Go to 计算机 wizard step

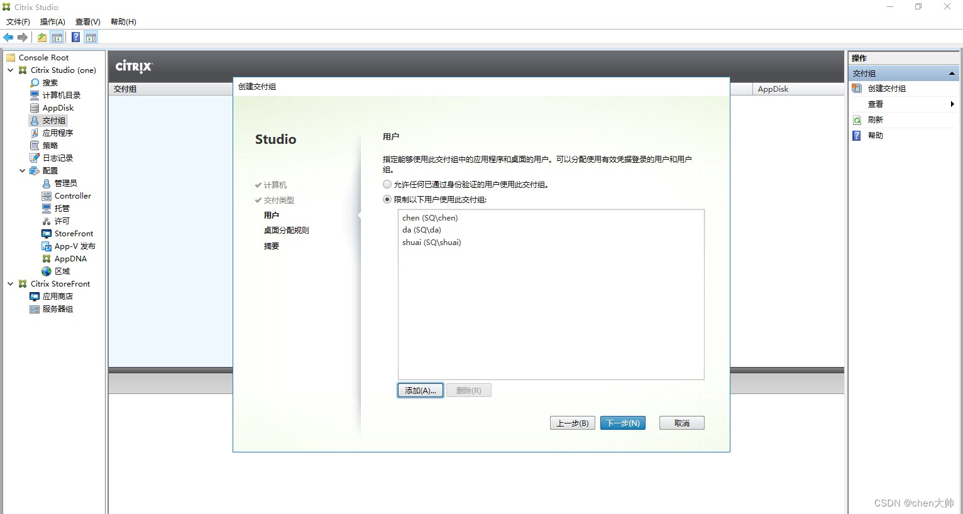[275, 185]
